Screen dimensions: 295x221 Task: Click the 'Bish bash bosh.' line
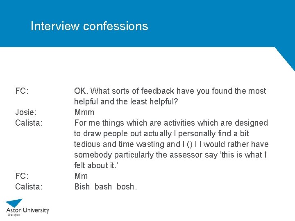pos(106,187)
